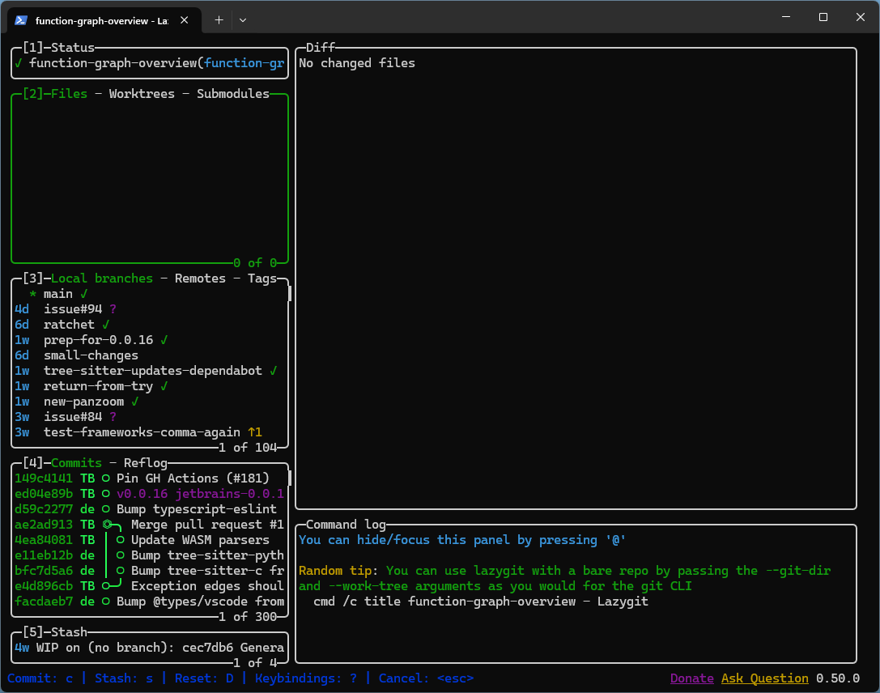Click merge node icon on ae2ad913 row
Viewport: 880px width, 693px height.
[107, 525]
